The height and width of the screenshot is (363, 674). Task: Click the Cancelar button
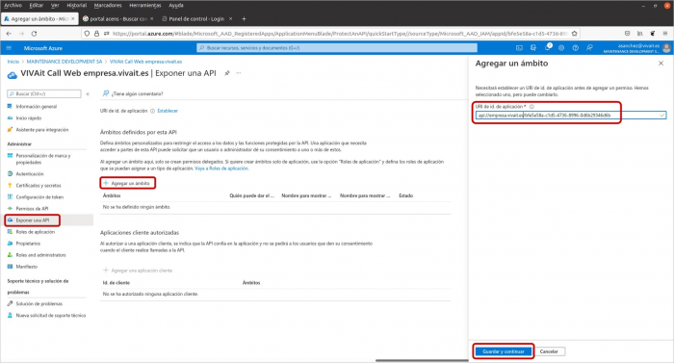click(549, 351)
